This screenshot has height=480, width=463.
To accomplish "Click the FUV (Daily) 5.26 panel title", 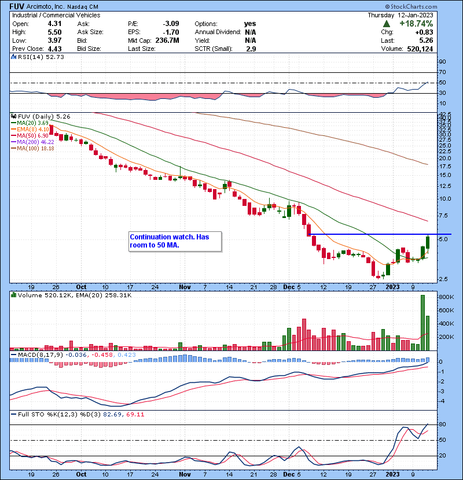I will [44, 117].
